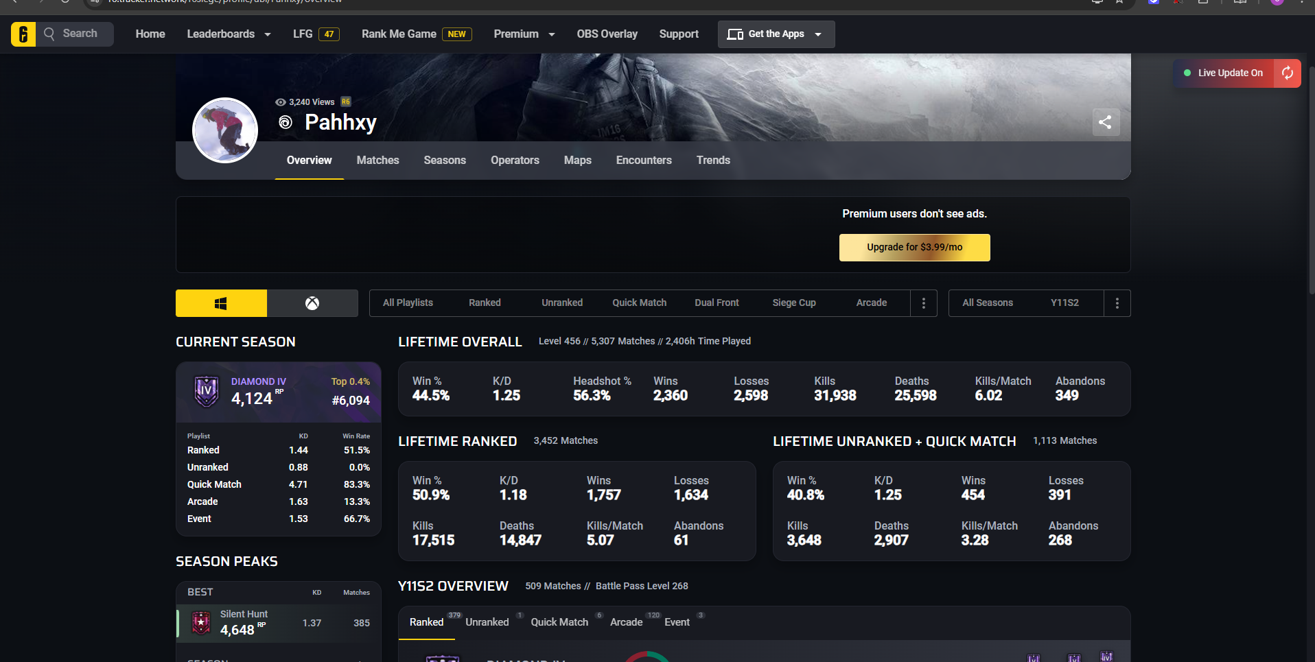Click the Battle Pass Level 268 text

coord(642,587)
